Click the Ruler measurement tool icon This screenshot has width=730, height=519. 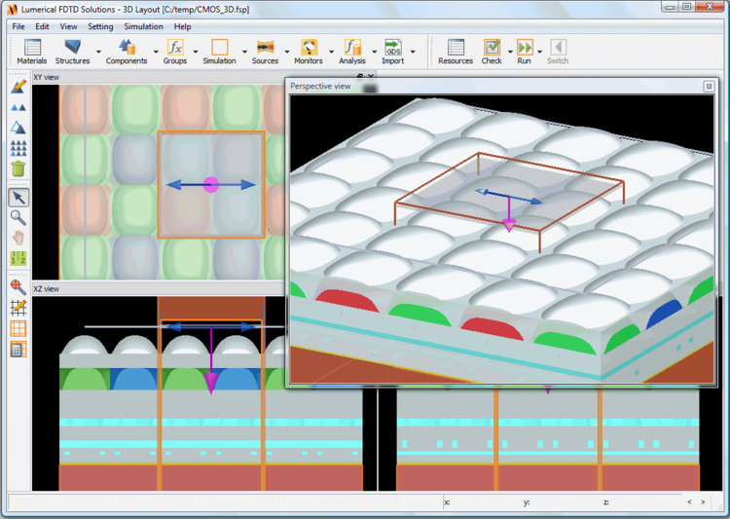(x=18, y=258)
